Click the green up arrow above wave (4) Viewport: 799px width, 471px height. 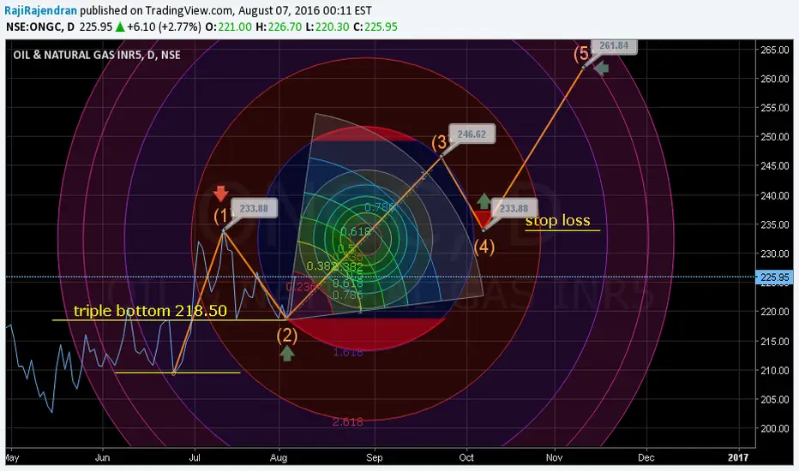pos(484,201)
